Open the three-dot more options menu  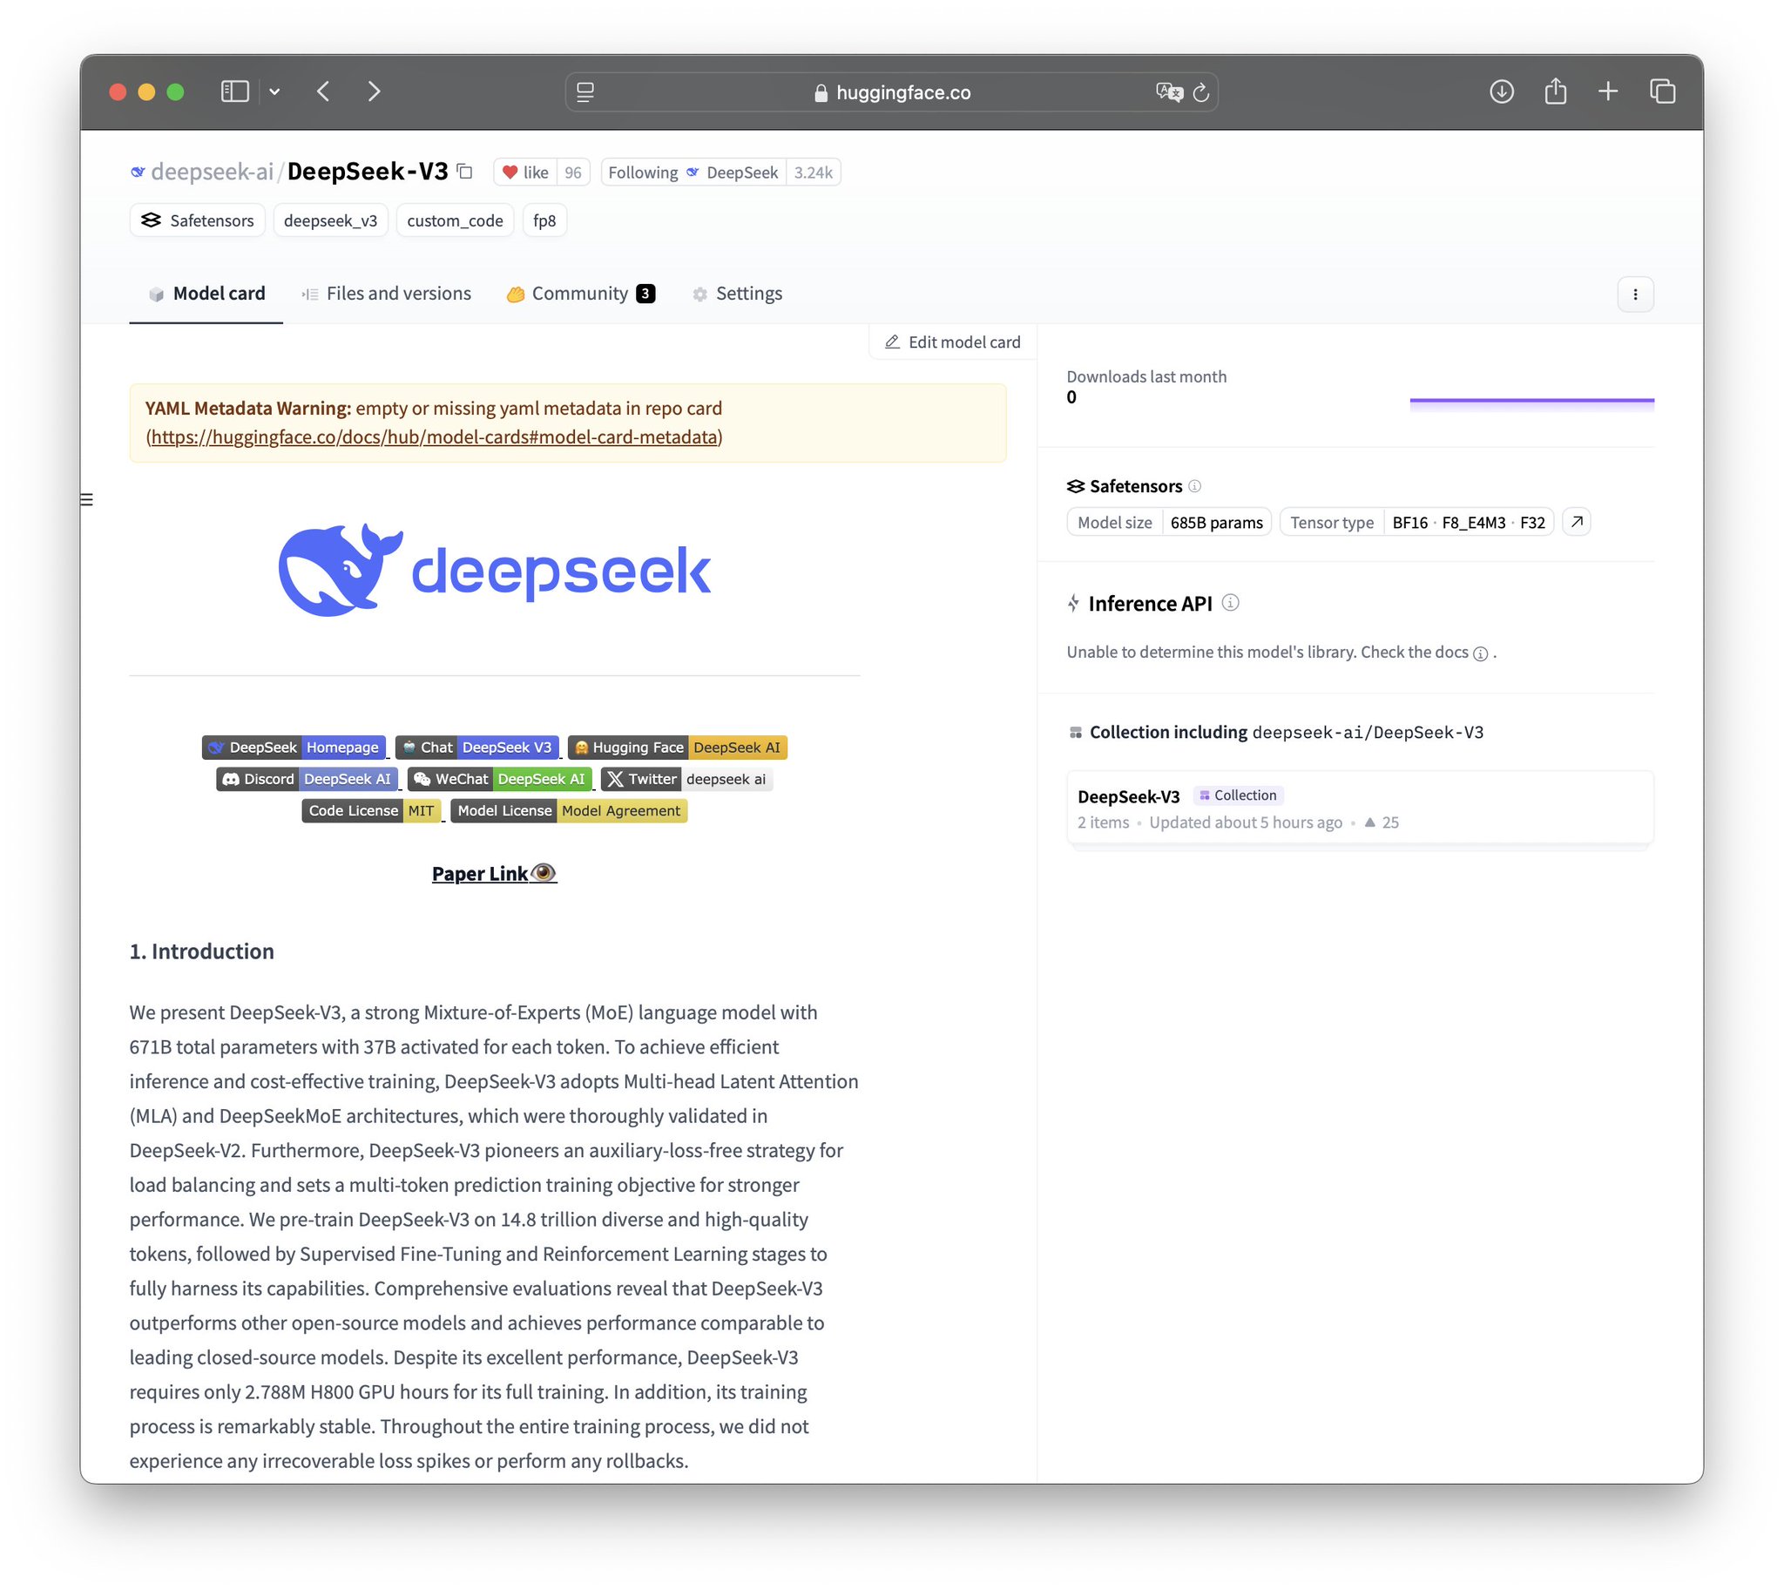tap(1634, 294)
